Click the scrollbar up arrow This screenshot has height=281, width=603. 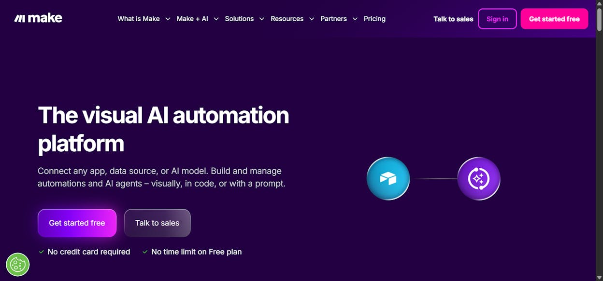(599, 3)
